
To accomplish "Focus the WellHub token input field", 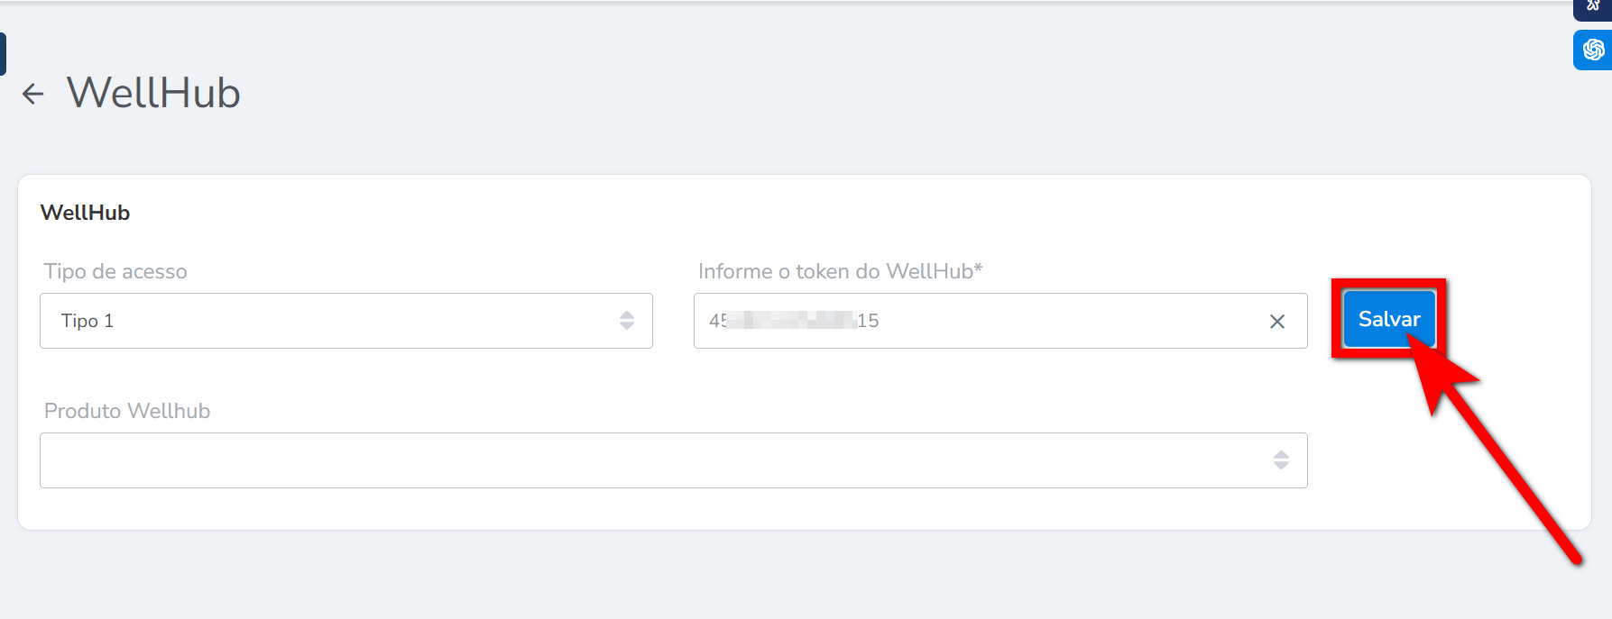I will (x=1064, y=321).
